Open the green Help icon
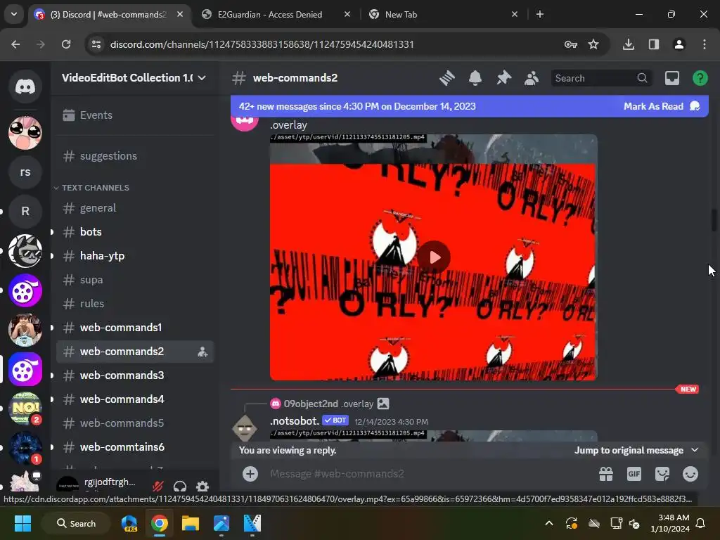The width and height of the screenshot is (720, 540). pyautogui.click(x=700, y=78)
